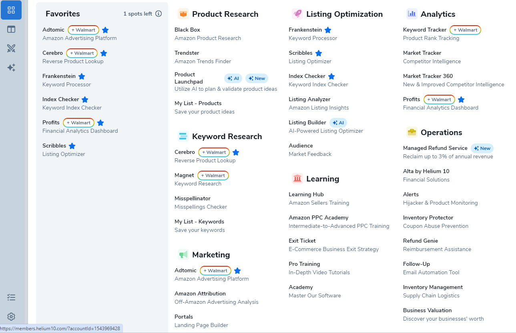
Task: Toggle Scribbles star under Listing Optimization
Action: pyautogui.click(x=319, y=53)
